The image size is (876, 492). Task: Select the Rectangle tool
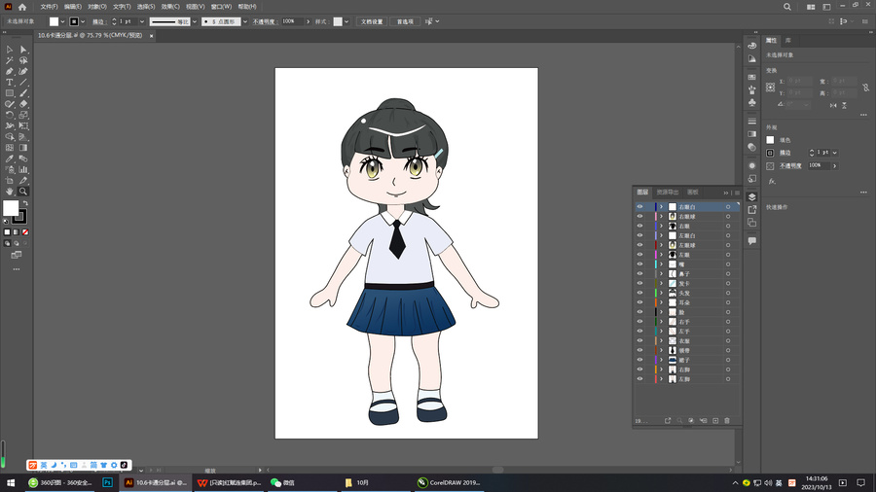pos(10,93)
